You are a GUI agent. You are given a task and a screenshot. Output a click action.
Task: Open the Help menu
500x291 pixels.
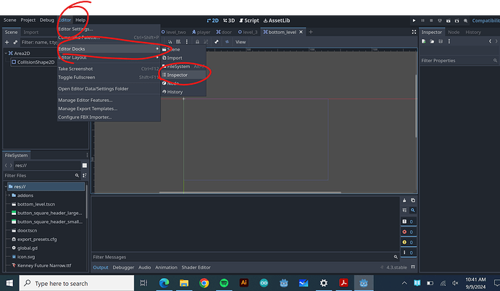80,20
